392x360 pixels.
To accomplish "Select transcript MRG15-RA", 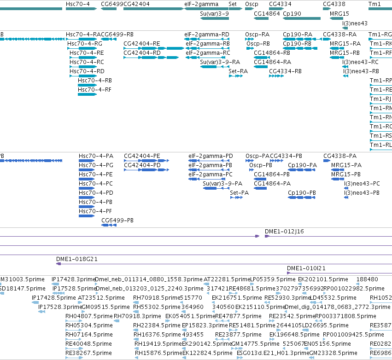I will coord(337,48).
